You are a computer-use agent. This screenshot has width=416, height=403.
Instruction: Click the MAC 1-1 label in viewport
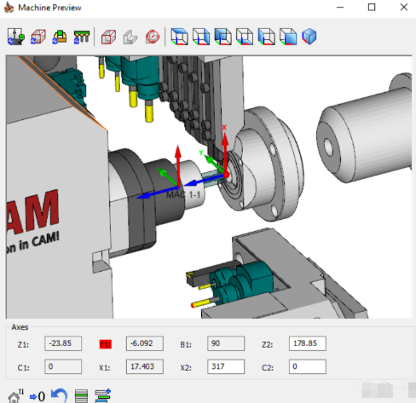click(183, 195)
